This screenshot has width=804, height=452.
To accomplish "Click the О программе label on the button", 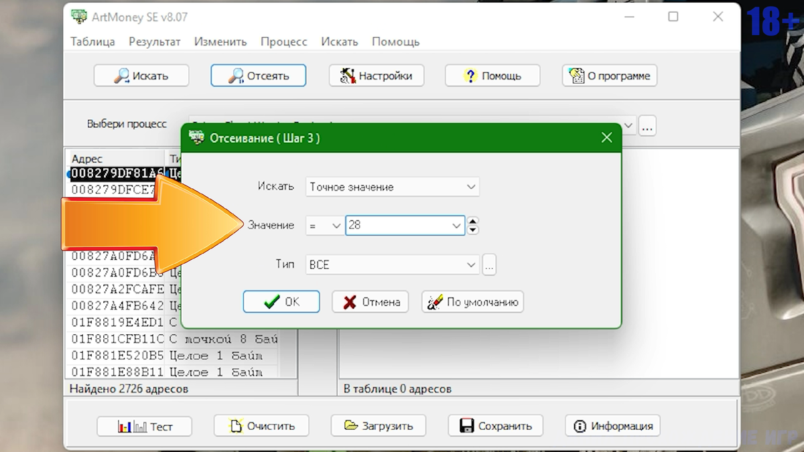I will 619,76.
